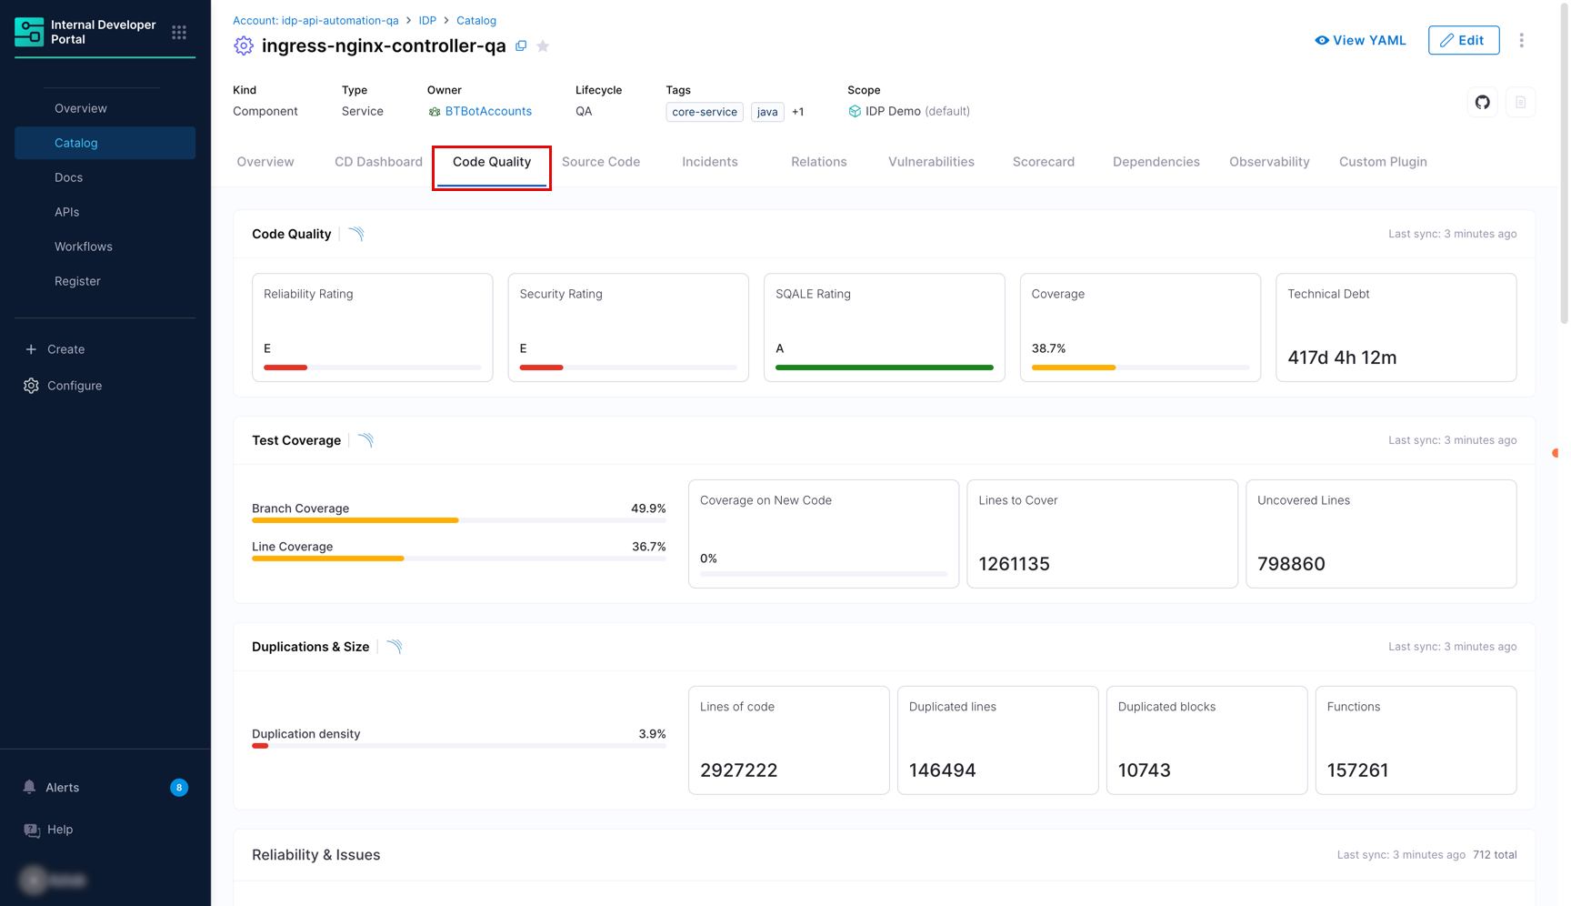Click the eye icon next to View YAML
This screenshot has height=906, width=1571.
[x=1322, y=40]
